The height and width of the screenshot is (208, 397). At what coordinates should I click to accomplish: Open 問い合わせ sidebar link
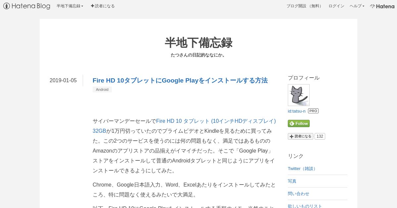[x=298, y=194]
